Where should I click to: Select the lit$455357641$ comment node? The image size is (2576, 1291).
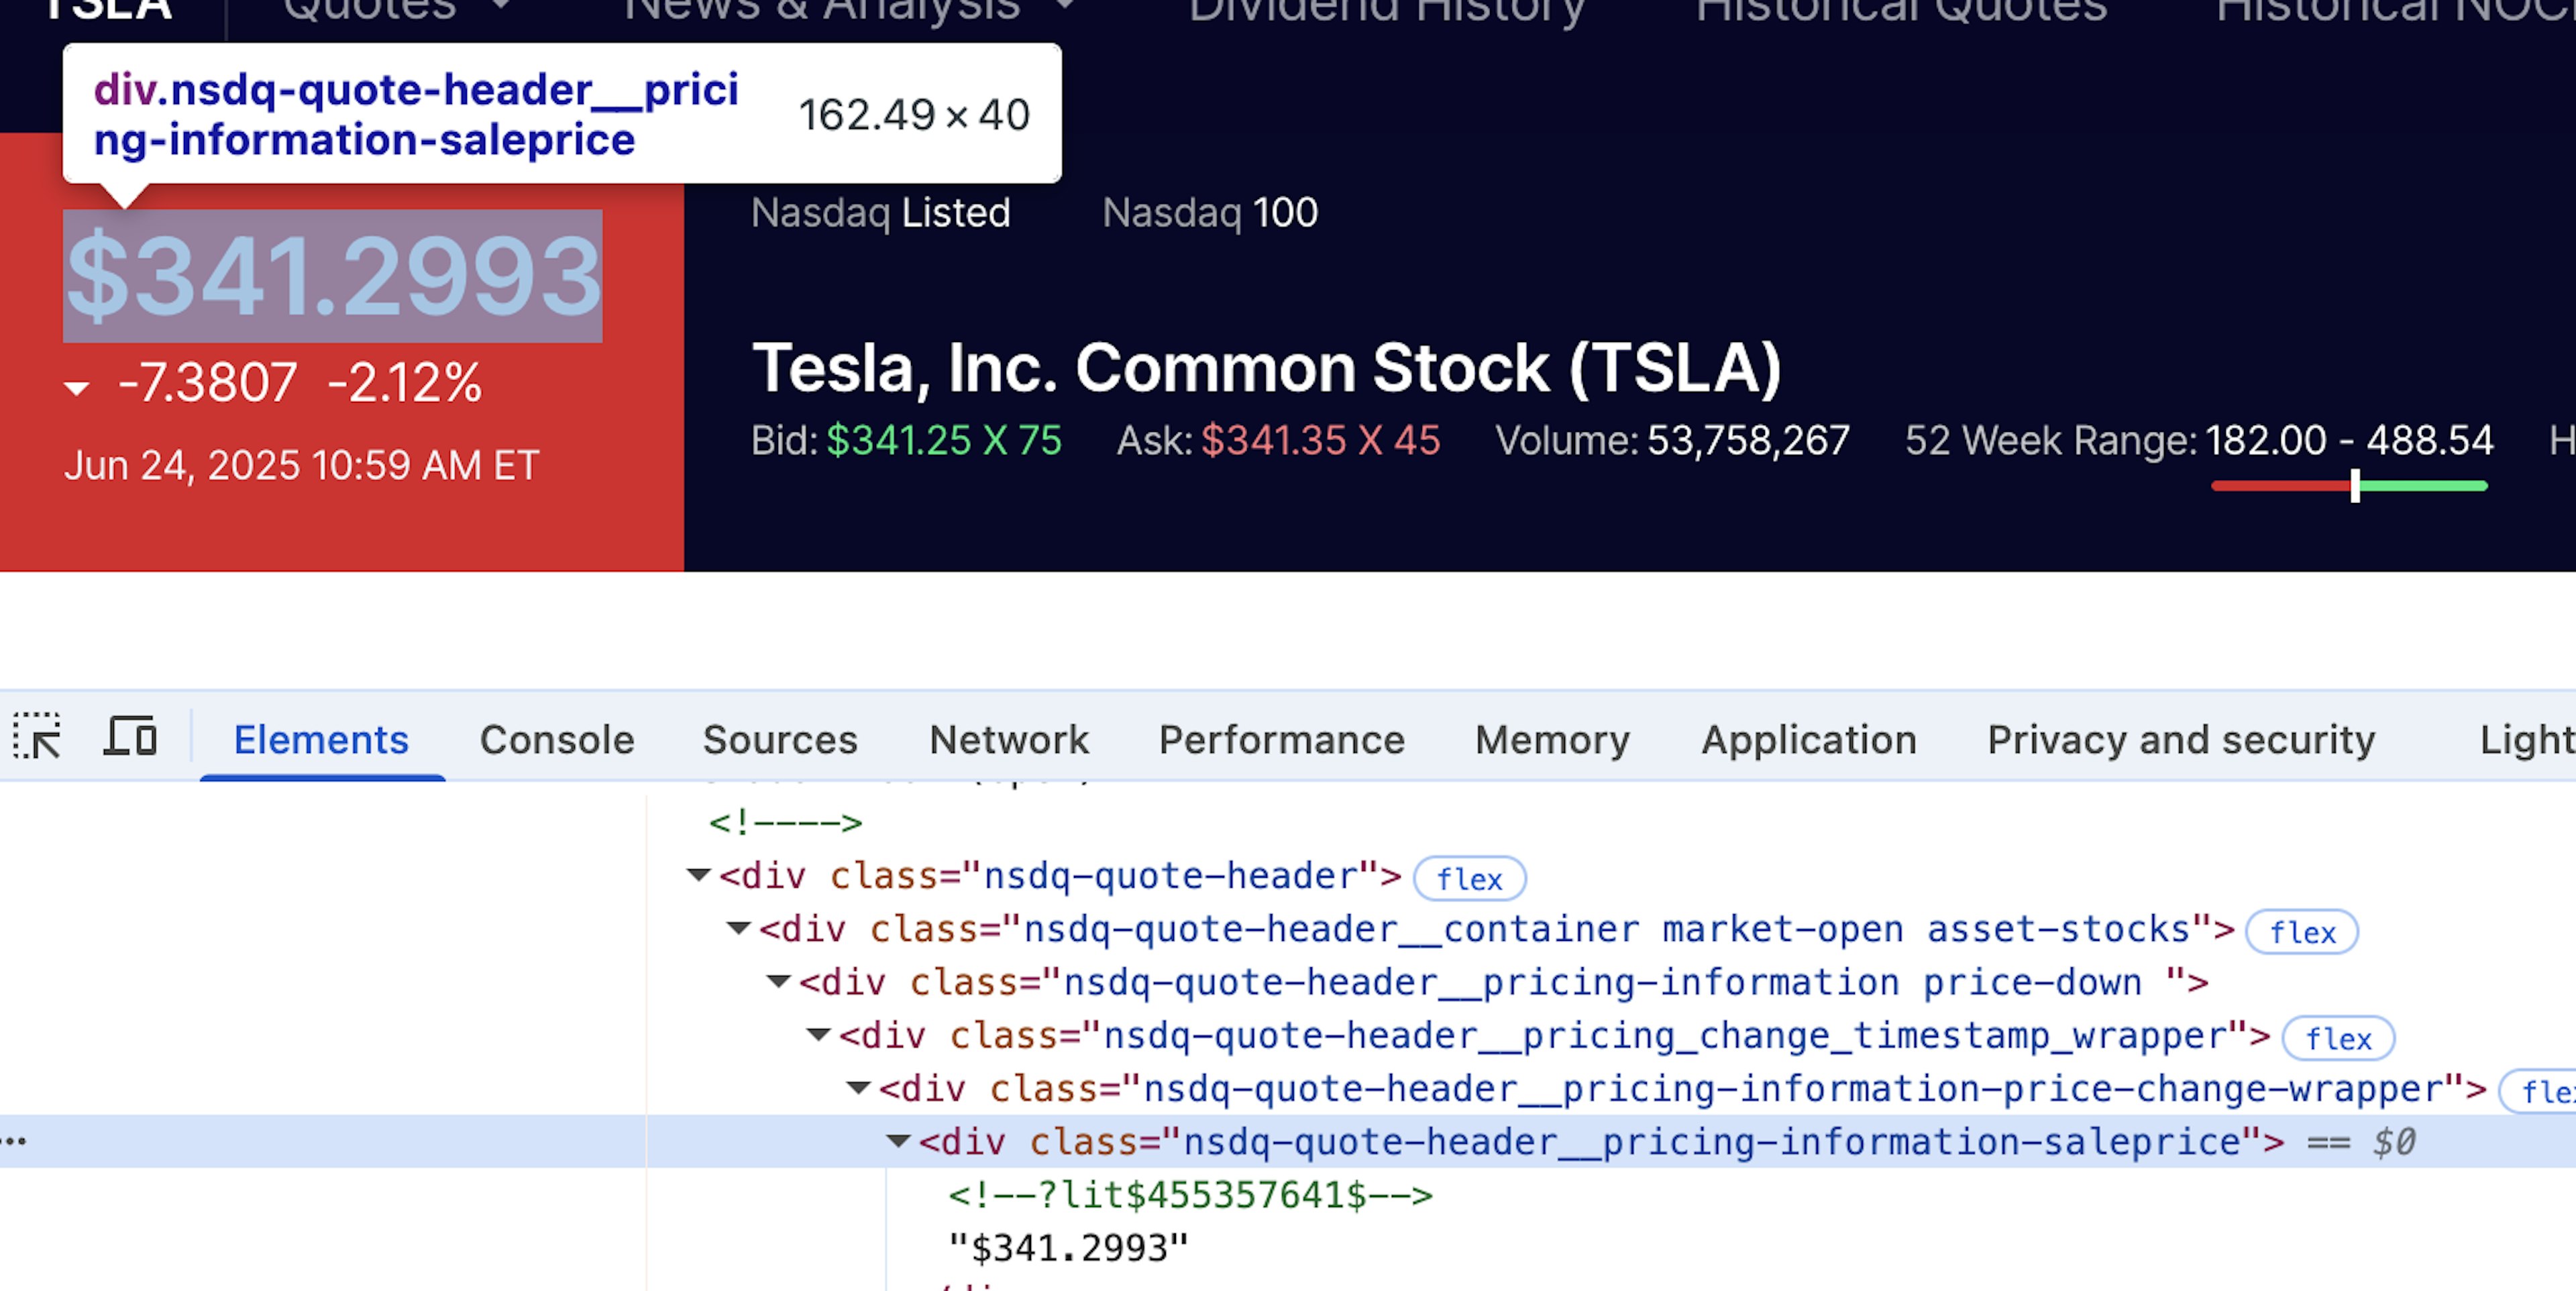coord(1190,1195)
